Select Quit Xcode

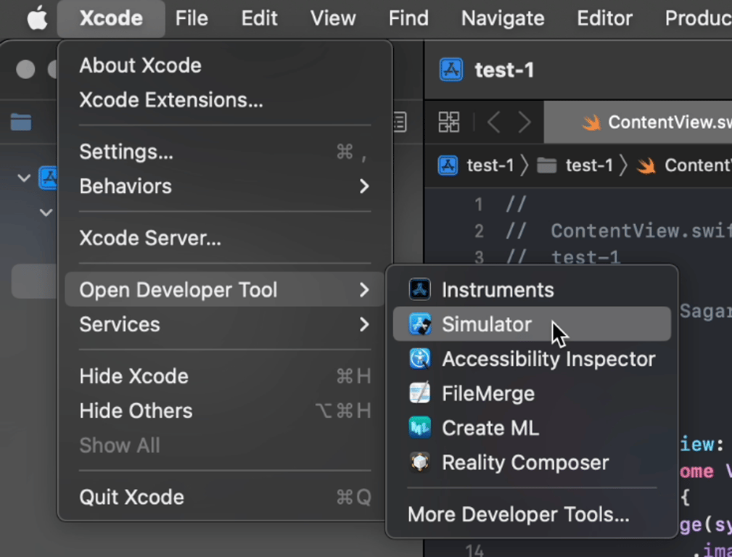(130, 497)
